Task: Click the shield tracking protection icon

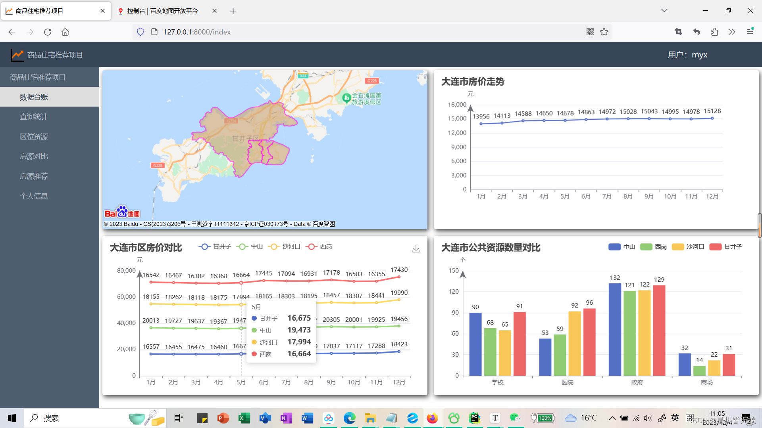Action: coord(140,32)
